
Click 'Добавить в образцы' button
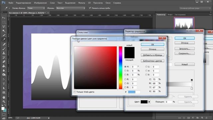click(152, 55)
